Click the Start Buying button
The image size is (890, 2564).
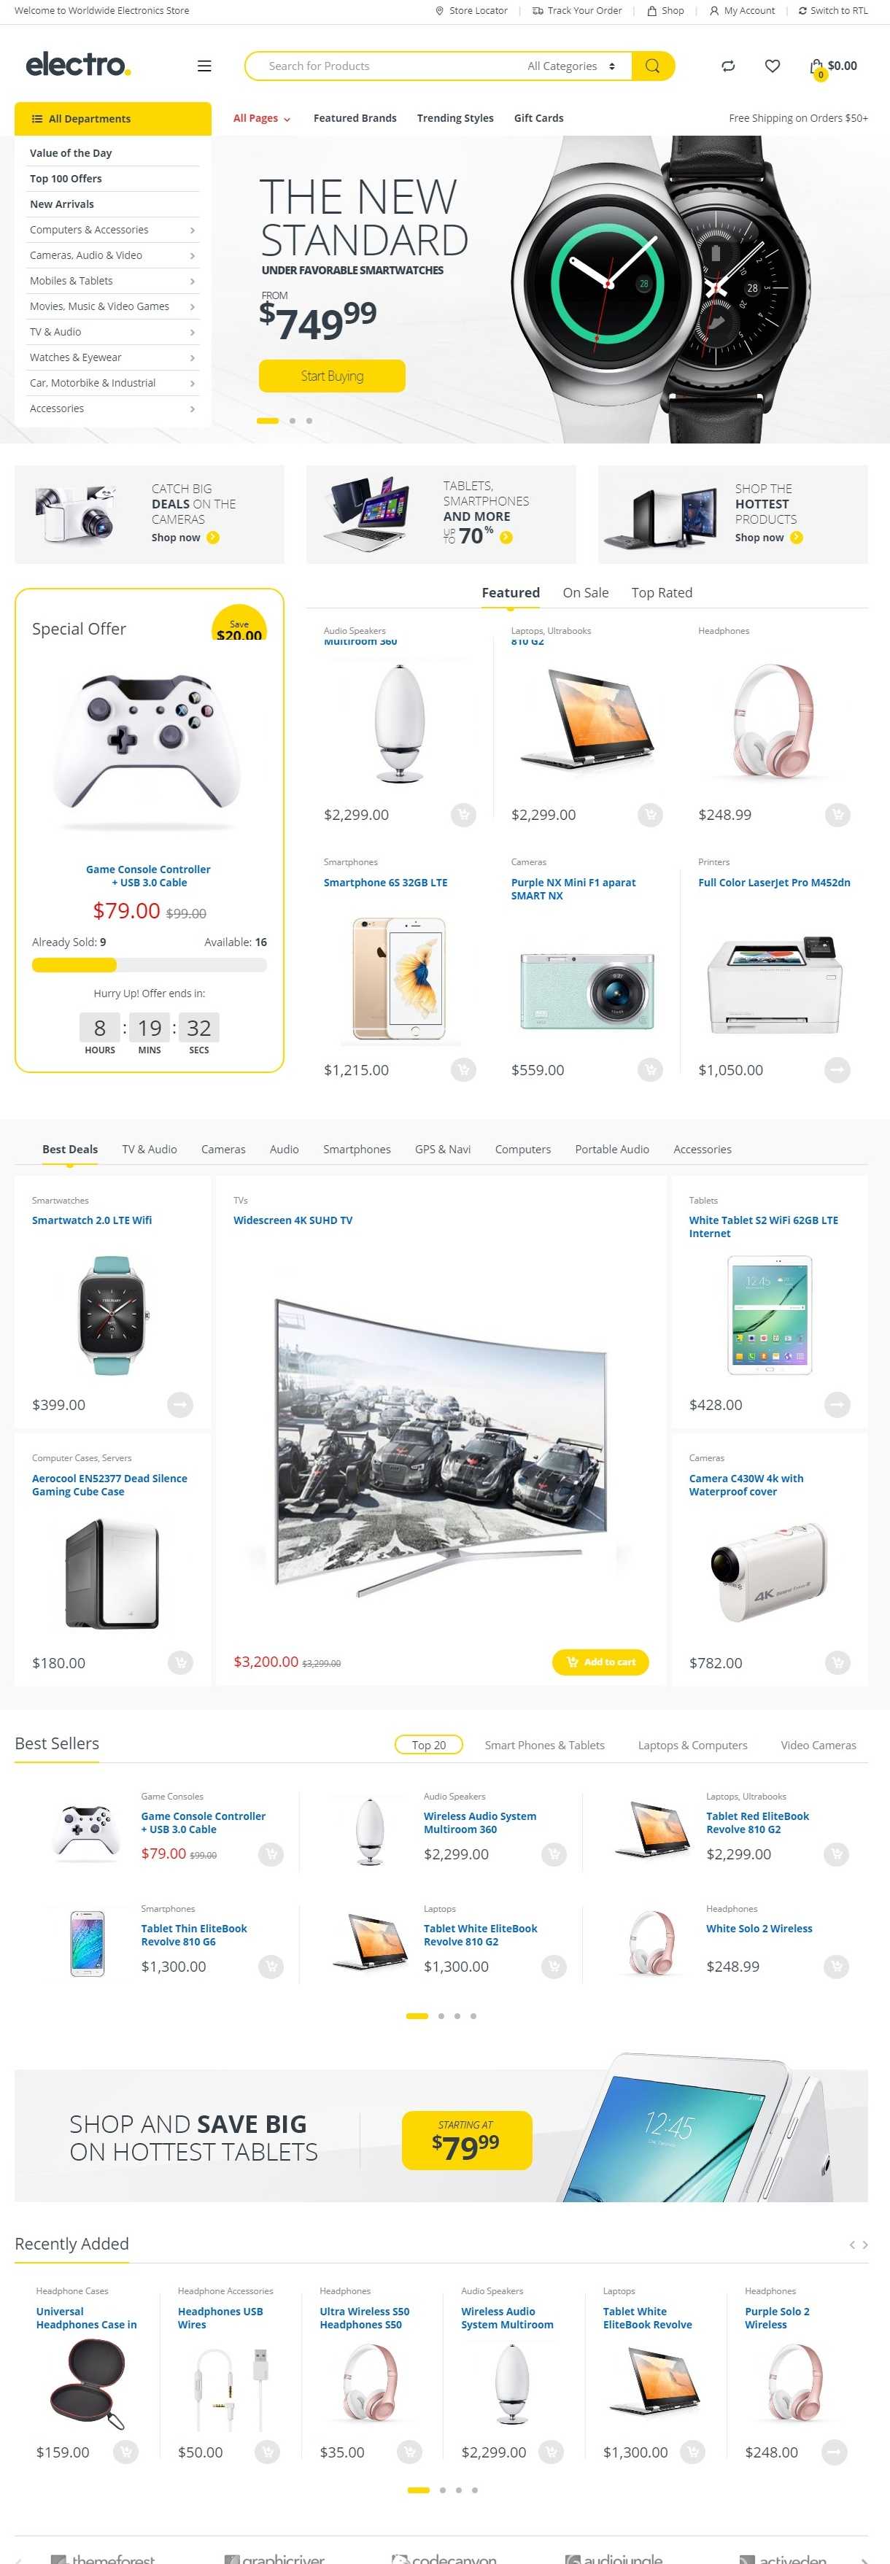click(x=331, y=376)
